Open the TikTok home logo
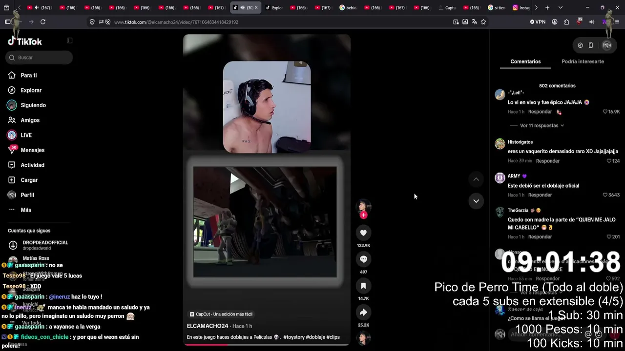This screenshot has height=351, width=625. [x=25, y=41]
